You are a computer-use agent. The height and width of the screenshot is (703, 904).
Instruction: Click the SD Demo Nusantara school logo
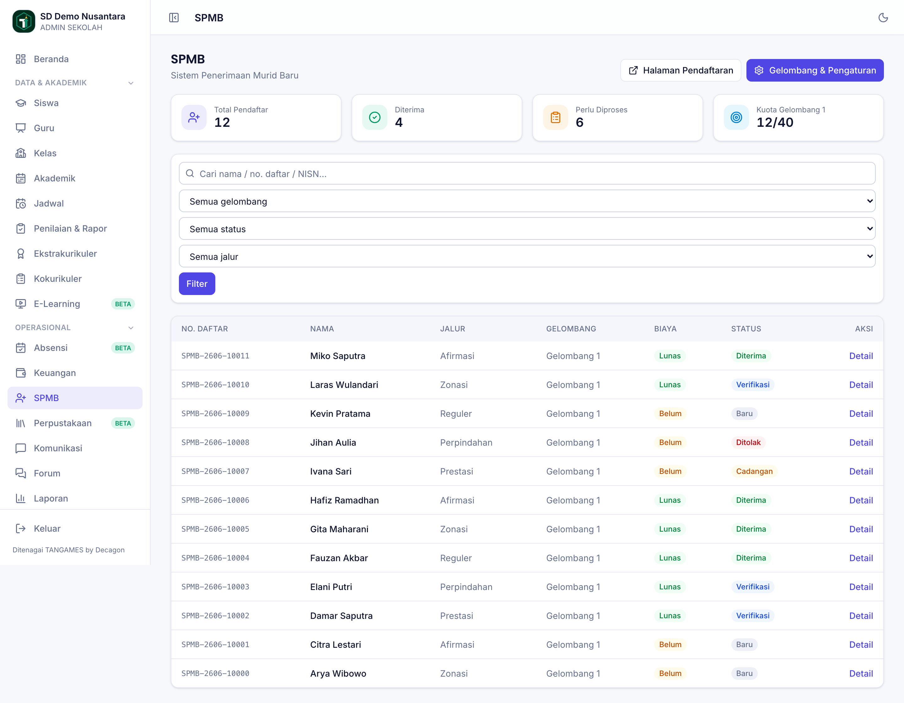(24, 21)
